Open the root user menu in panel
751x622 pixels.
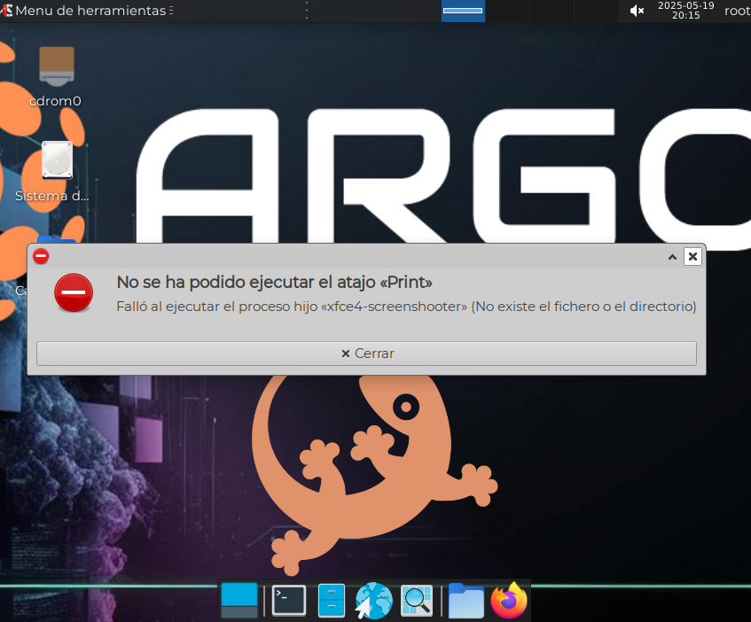737,11
